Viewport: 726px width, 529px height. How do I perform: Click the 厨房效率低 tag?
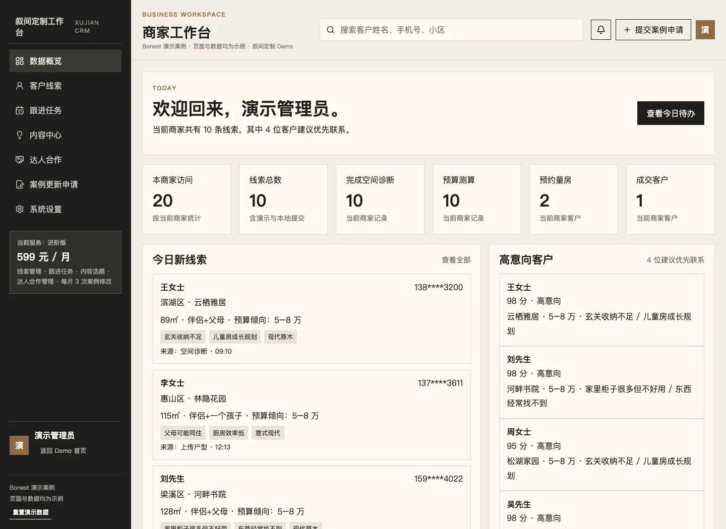click(x=228, y=433)
